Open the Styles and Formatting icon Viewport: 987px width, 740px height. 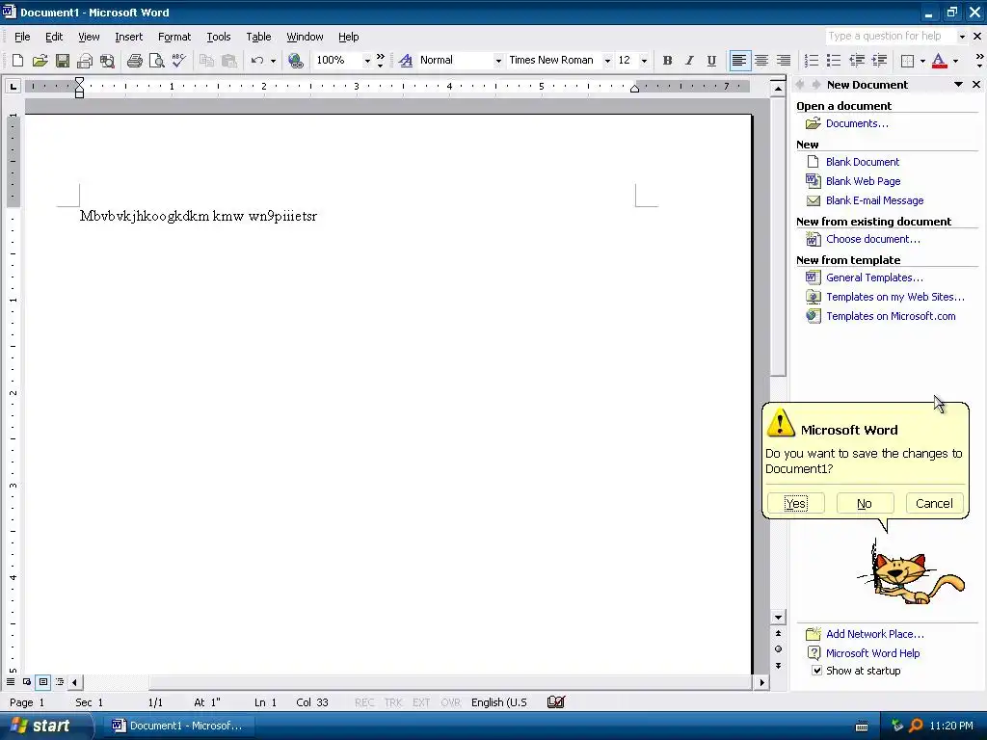coord(406,61)
